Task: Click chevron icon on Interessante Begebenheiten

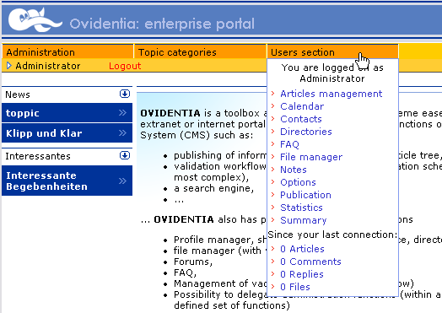Action: (122, 181)
